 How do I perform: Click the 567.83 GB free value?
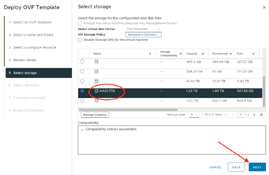(245, 91)
